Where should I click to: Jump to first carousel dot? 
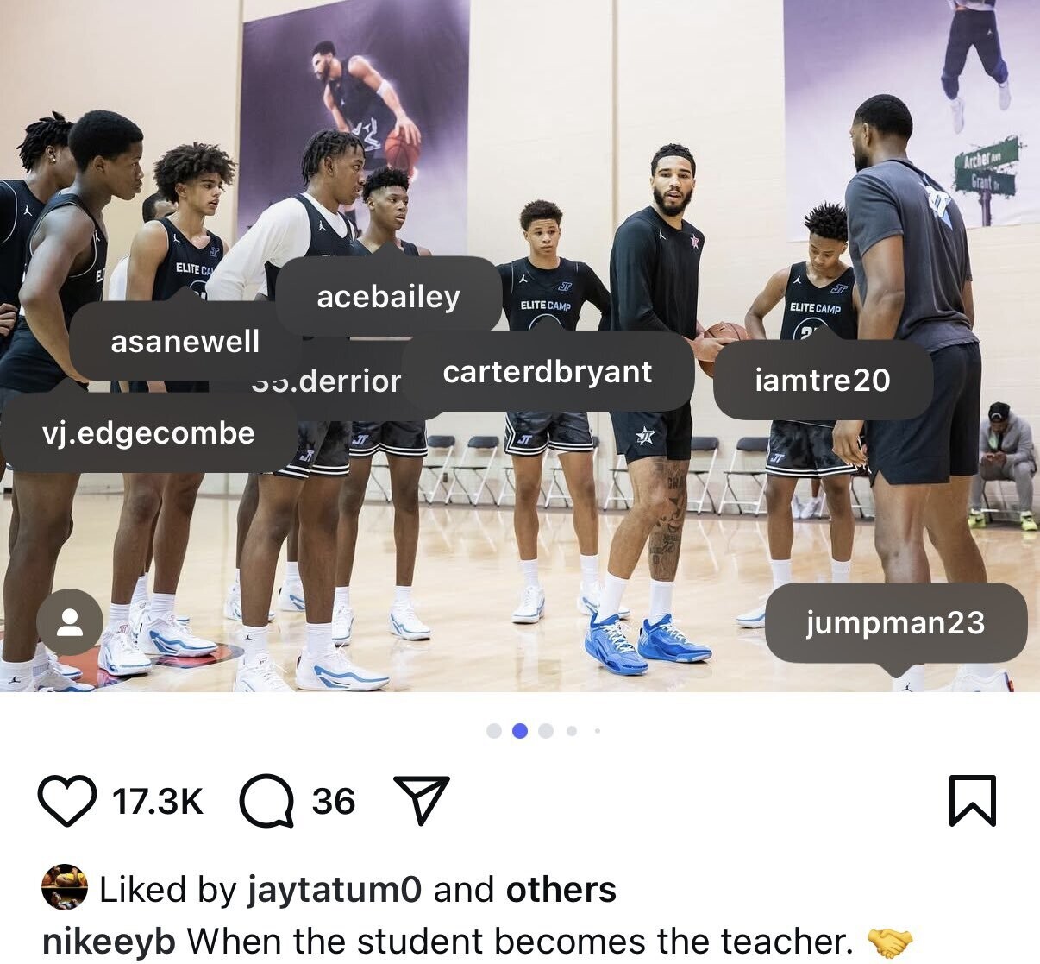pyautogui.click(x=494, y=731)
